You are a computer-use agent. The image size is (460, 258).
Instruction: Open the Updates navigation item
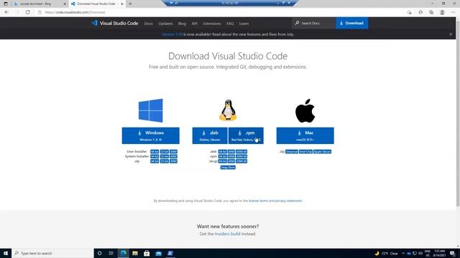[x=165, y=24]
